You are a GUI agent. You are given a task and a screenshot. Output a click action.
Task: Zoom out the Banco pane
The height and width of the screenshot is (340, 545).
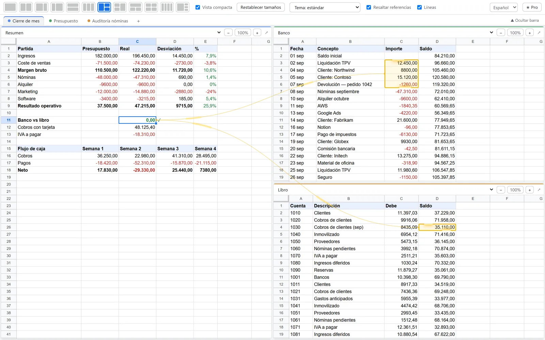[x=501, y=33]
